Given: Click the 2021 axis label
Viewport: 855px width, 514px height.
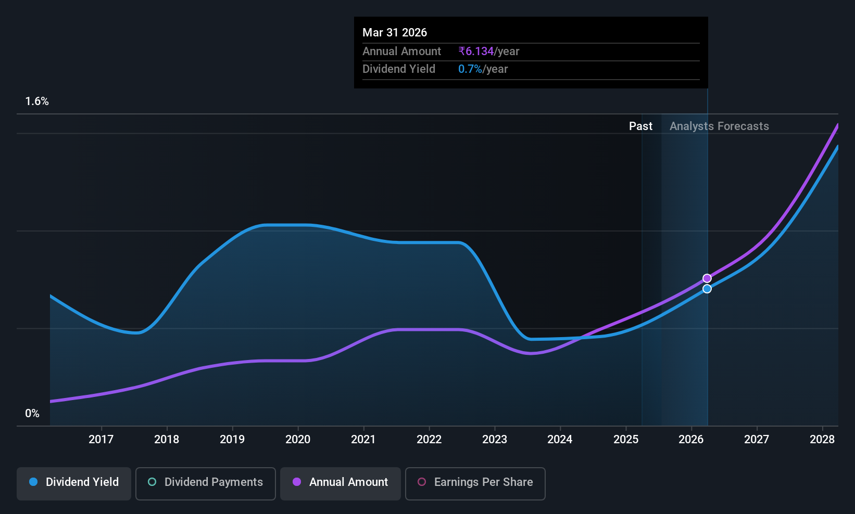Looking at the screenshot, I should click(363, 440).
